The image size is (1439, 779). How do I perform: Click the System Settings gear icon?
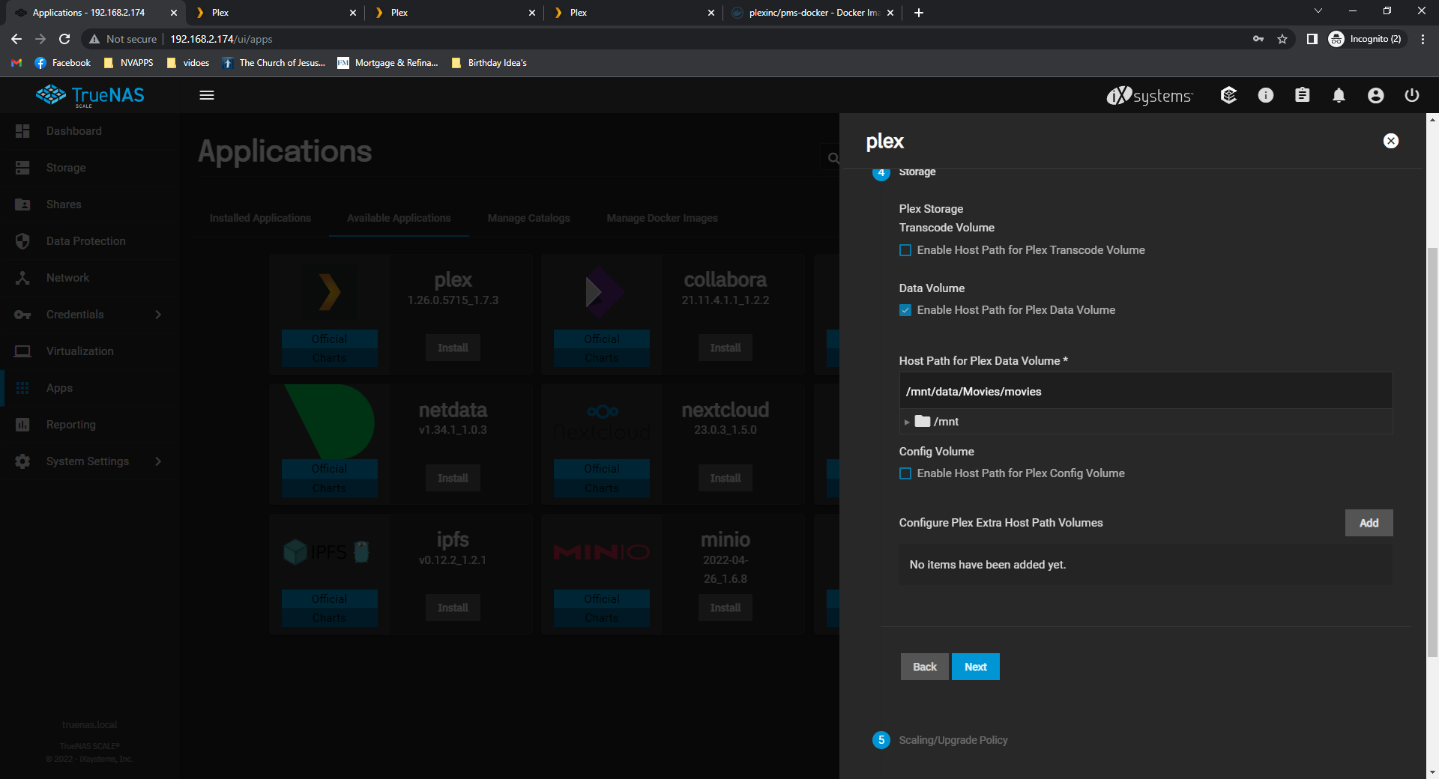pos(22,461)
